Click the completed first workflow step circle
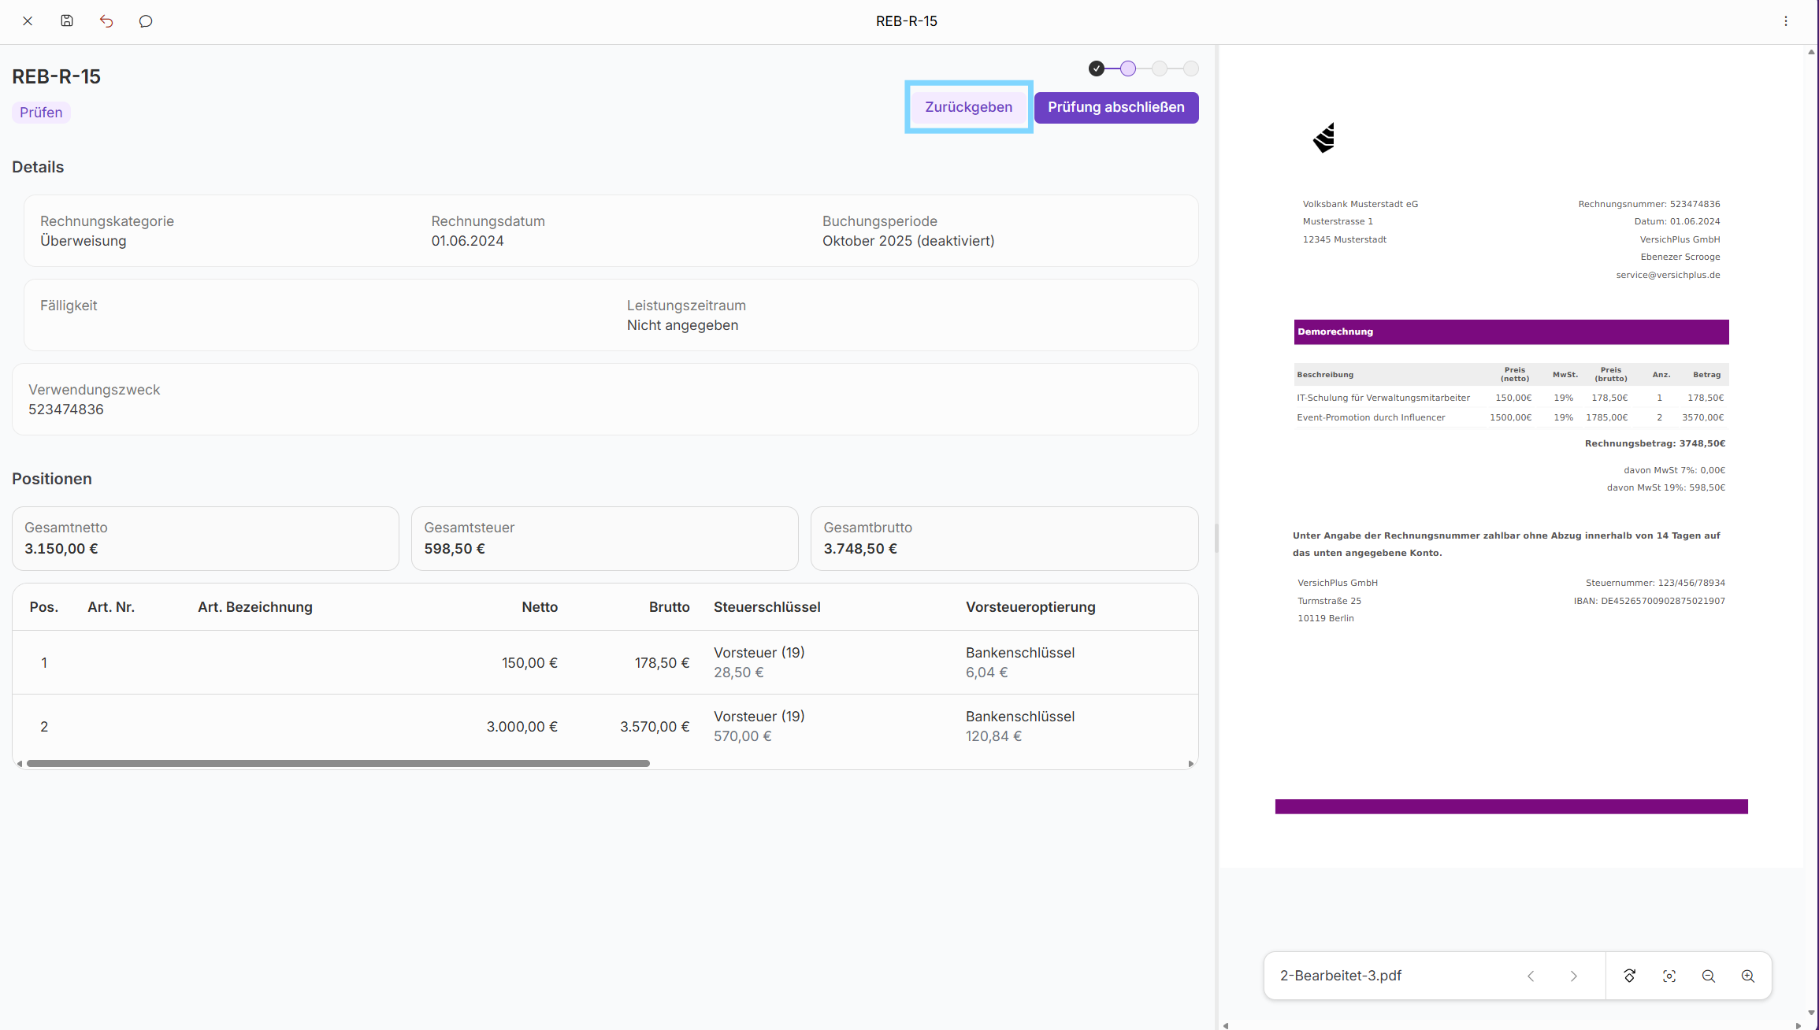 pos(1097,69)
